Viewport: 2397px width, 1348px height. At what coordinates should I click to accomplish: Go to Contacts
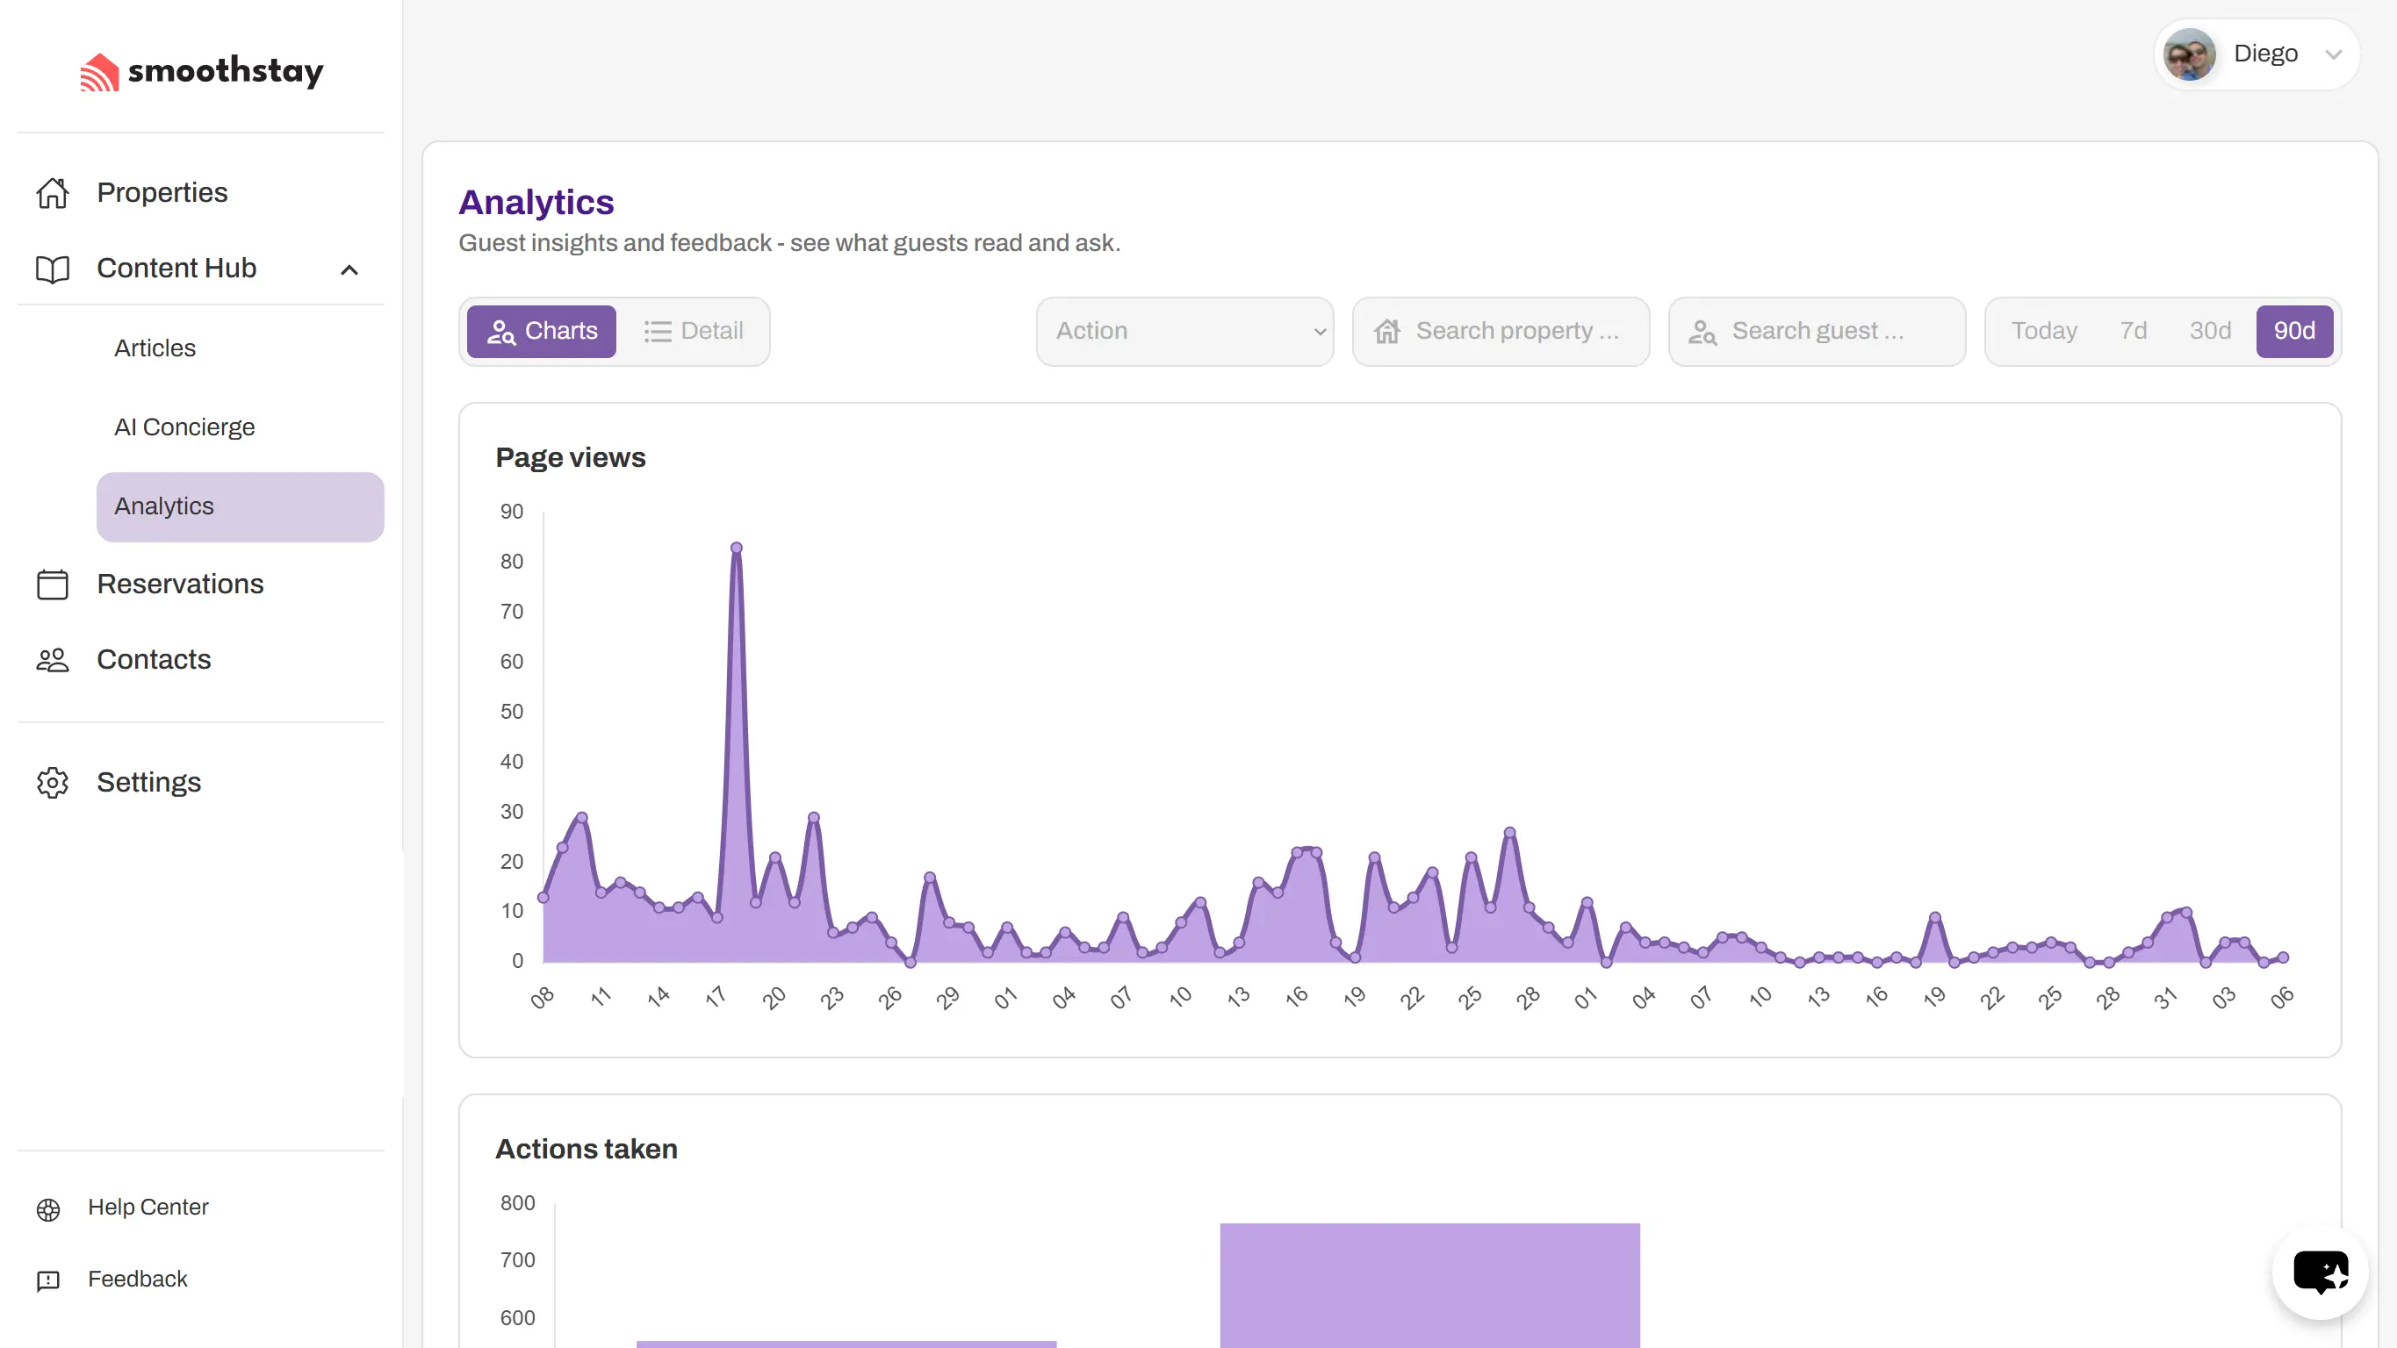[x=201, y=660]
